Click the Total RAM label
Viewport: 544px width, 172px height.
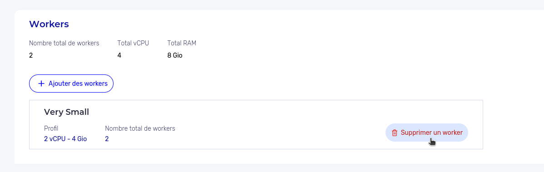(182, 43)
